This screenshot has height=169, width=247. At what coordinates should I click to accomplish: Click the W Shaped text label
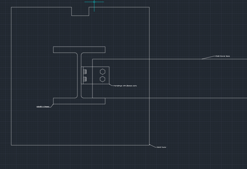click(43, 107)
